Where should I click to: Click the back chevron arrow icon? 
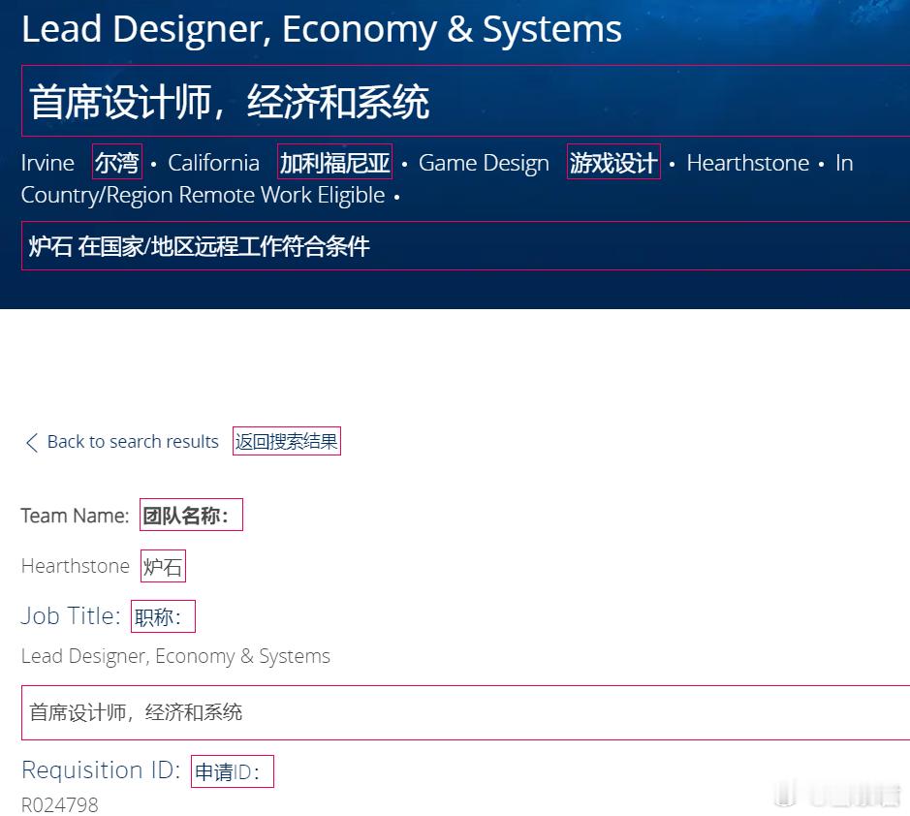coord(32,442)
